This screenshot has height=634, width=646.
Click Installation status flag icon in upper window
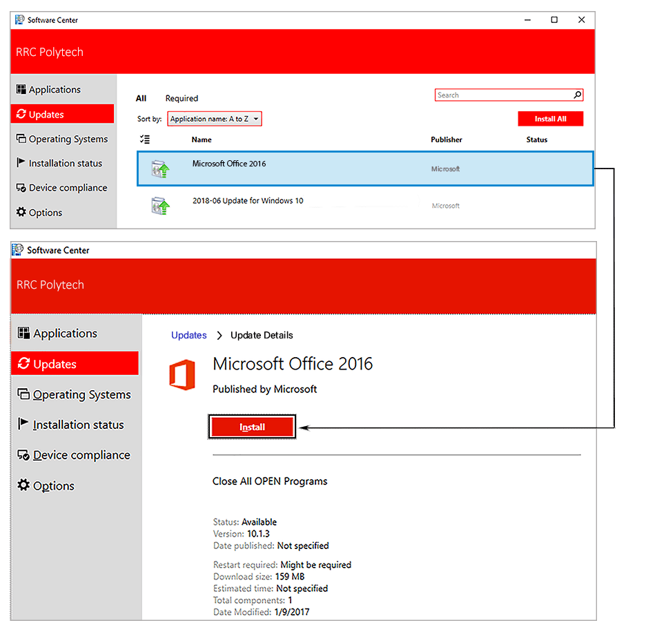click(x=21, y=162)
